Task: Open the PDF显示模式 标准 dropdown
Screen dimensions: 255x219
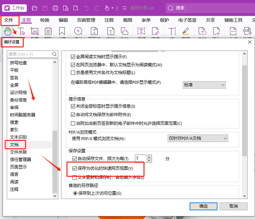Action: (204, 85)
